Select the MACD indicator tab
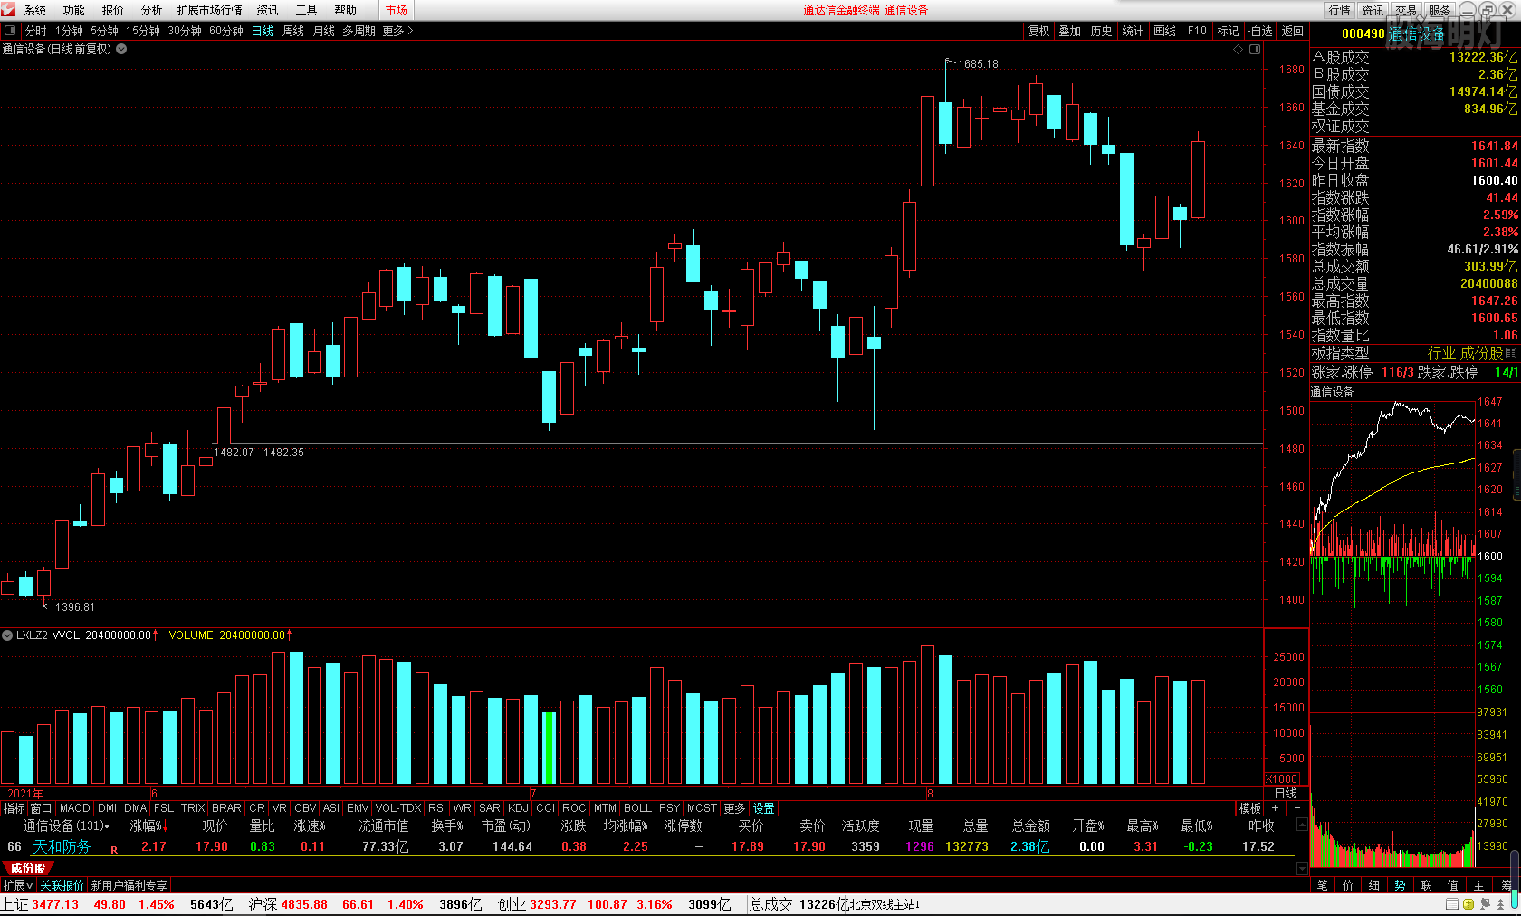The image size is (1521, 916). 75,808
